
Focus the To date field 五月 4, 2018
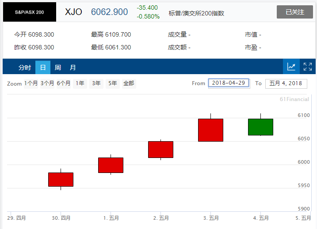click(x=286, y=83)
